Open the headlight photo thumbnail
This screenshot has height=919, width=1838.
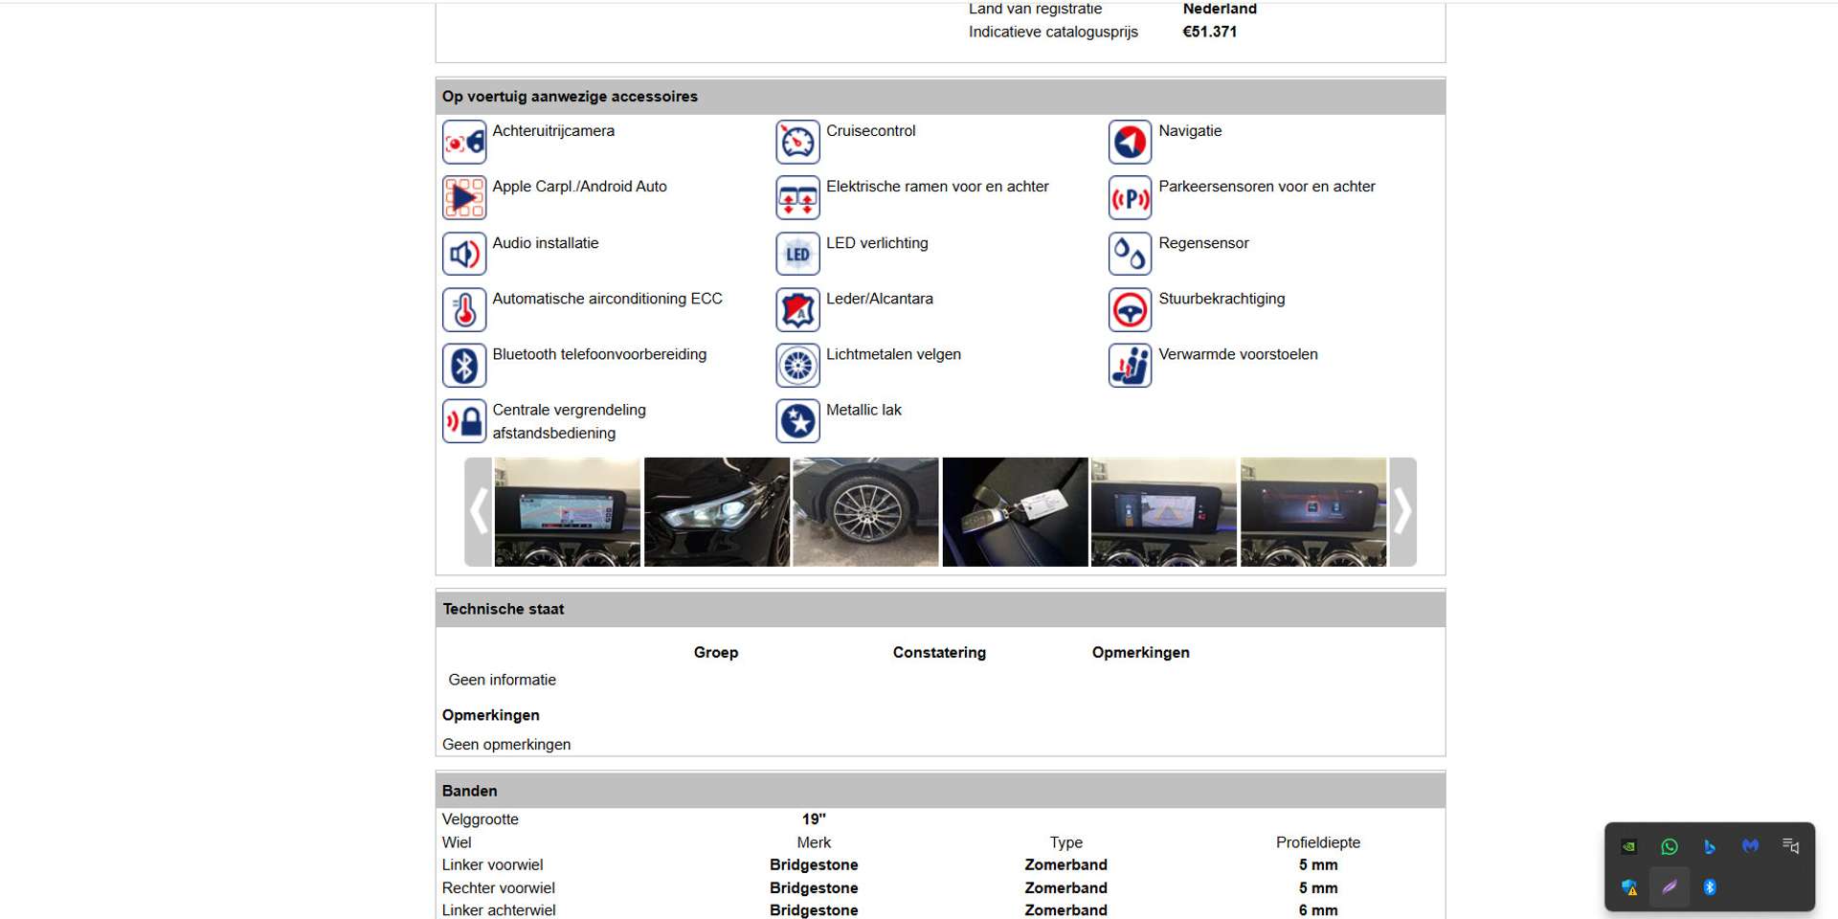click(x=716, y=512)
